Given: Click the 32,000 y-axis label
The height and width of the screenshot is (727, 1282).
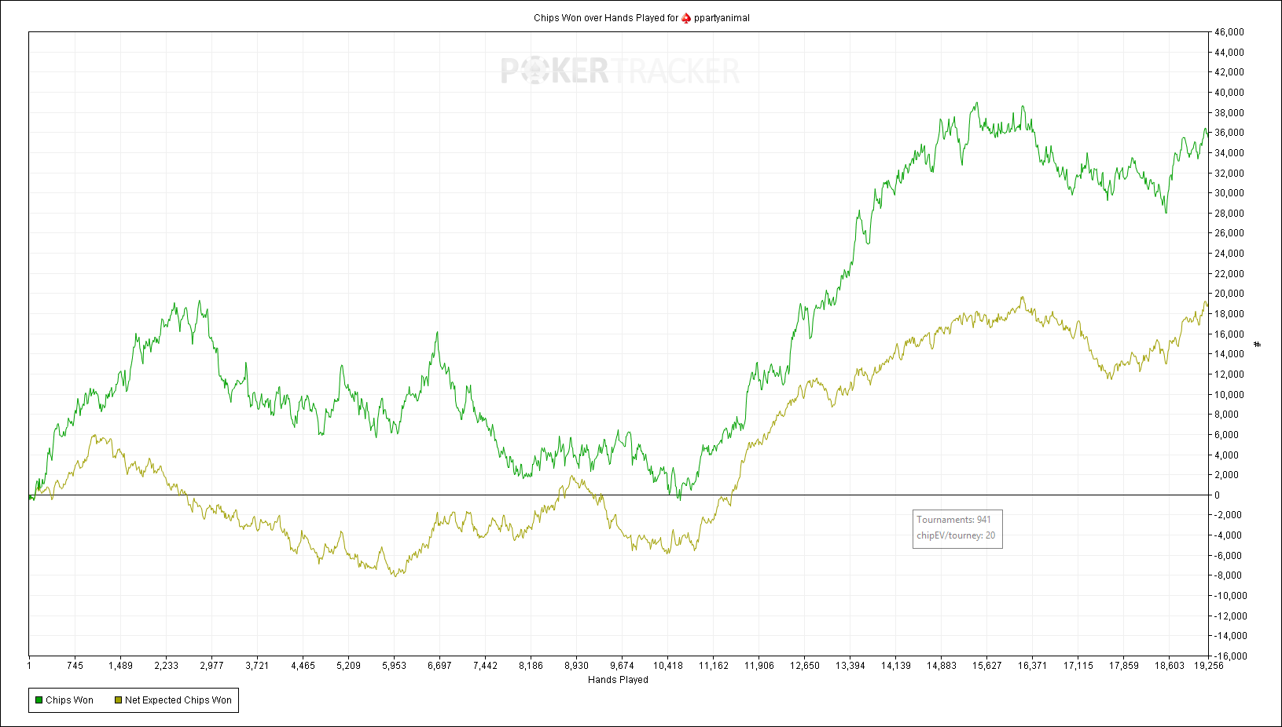Looking at the screenshot, I should [x=1229, y=174].
